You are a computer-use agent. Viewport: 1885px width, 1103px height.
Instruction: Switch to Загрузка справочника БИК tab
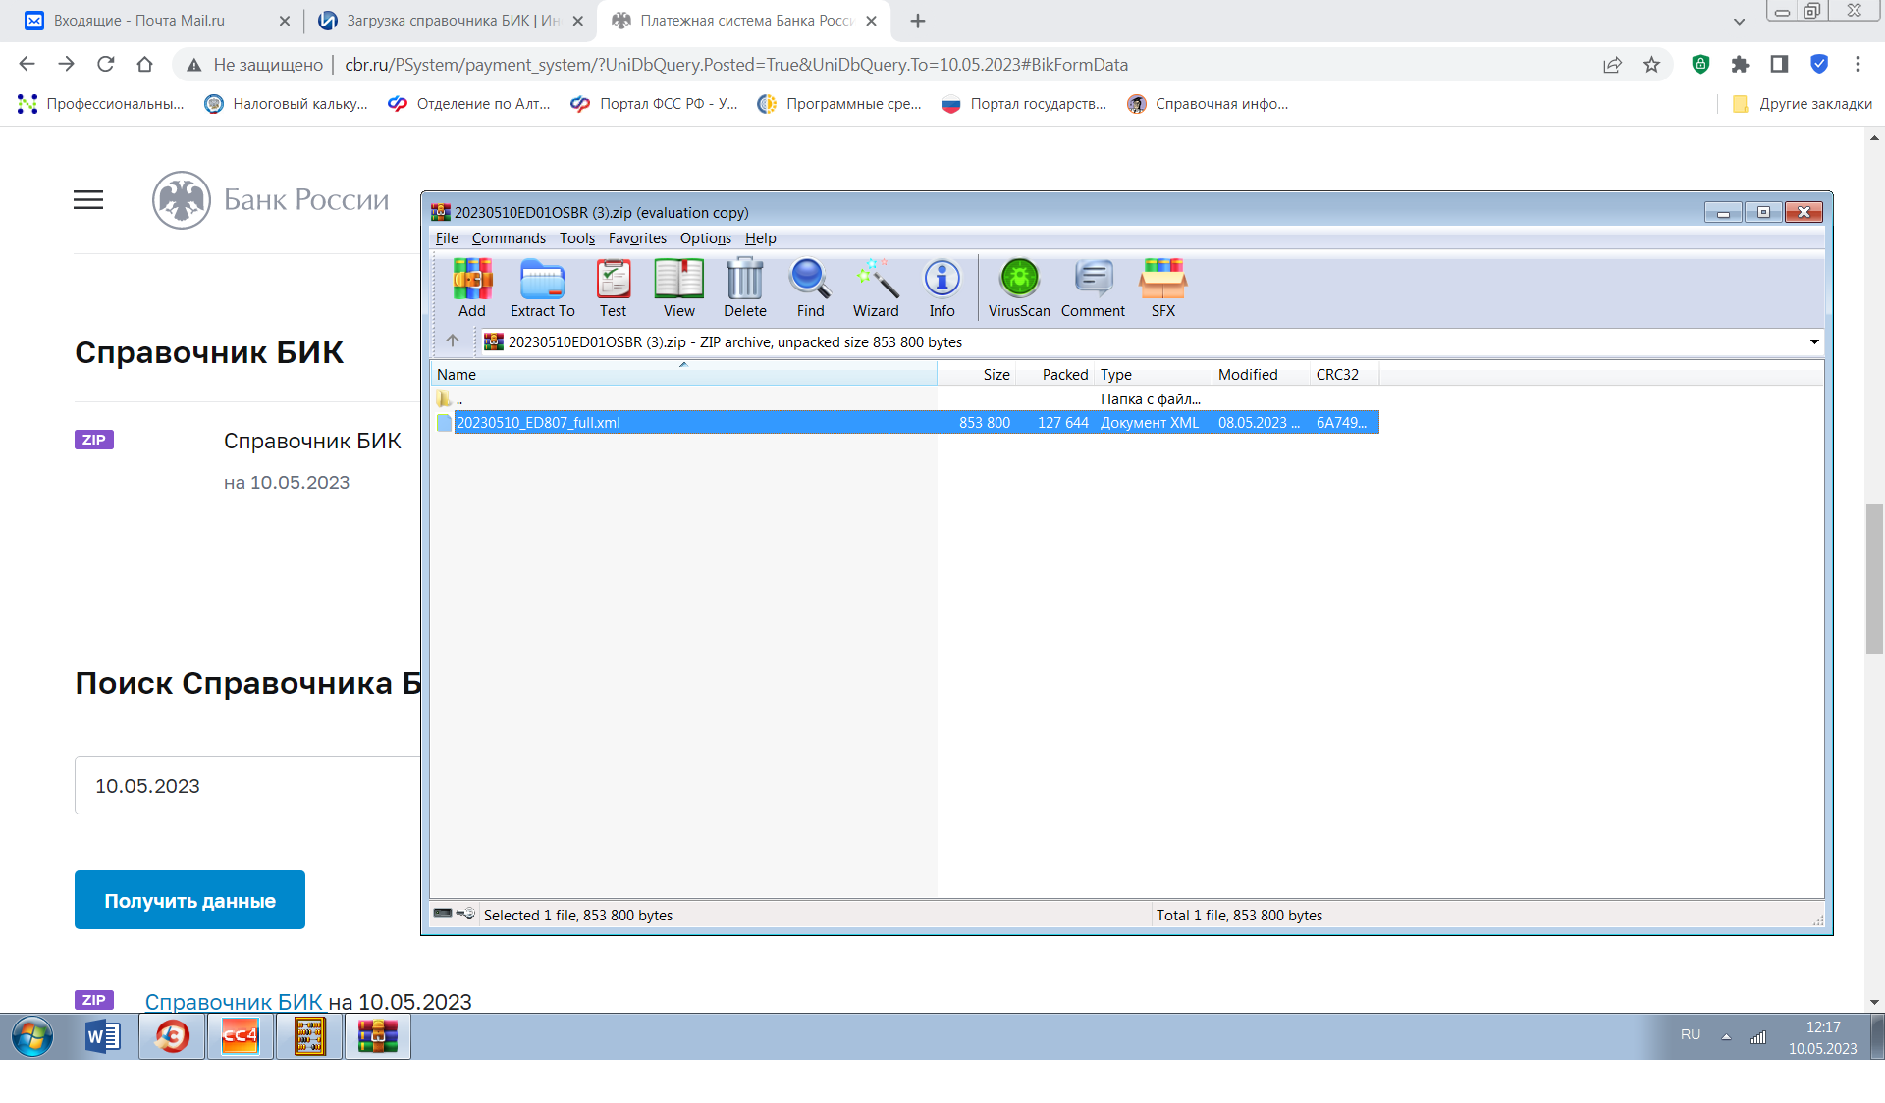pyautogui.click(x=451, y=21)
